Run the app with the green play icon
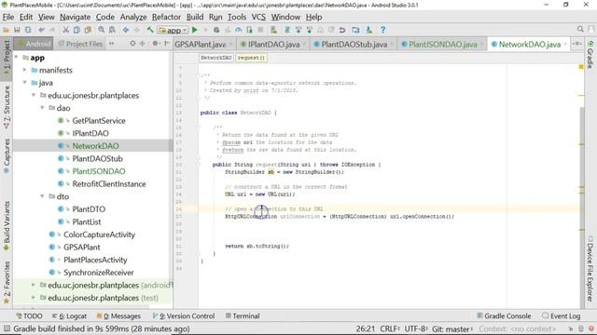The image size is (597, 335). (x=195, y=30)
